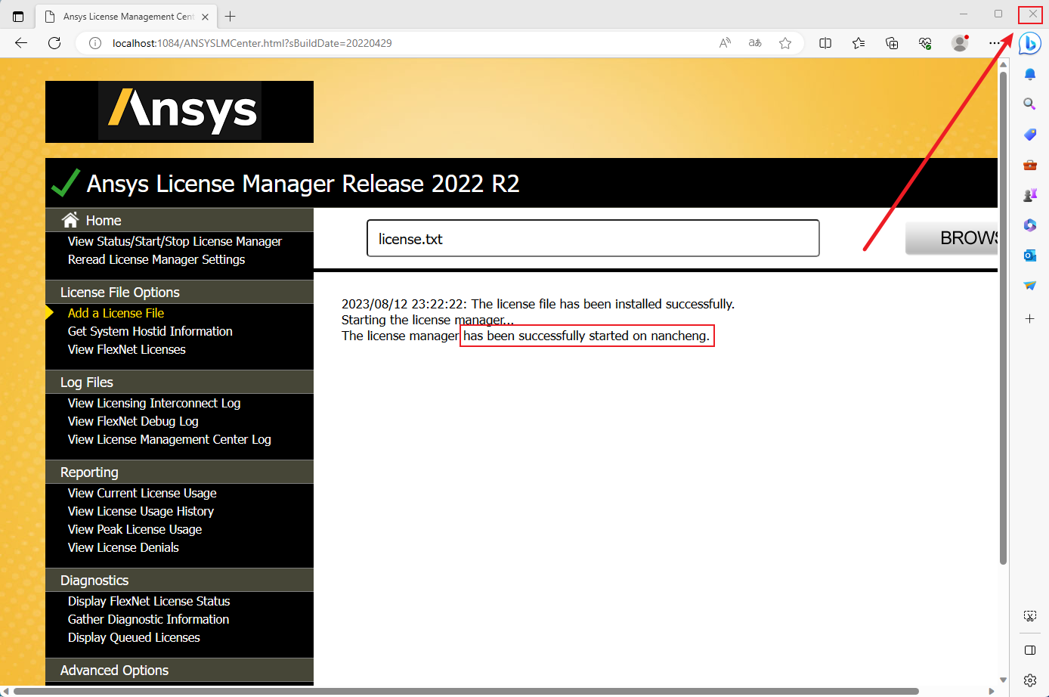Viewport: 1049px width, 697px height.
Task: Open View License Denials
Action: (x=123, y=547)
